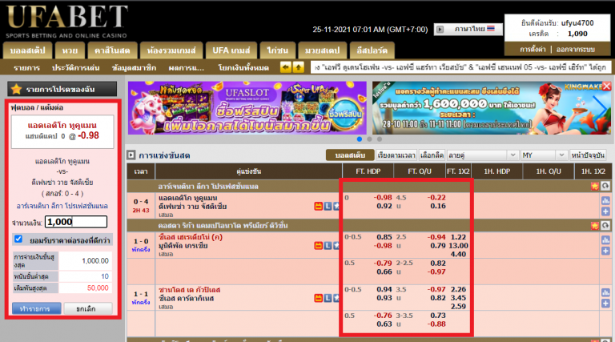
Task: Open โยกเงินทั้งหมด in the submenu
Action: point(243,68)
